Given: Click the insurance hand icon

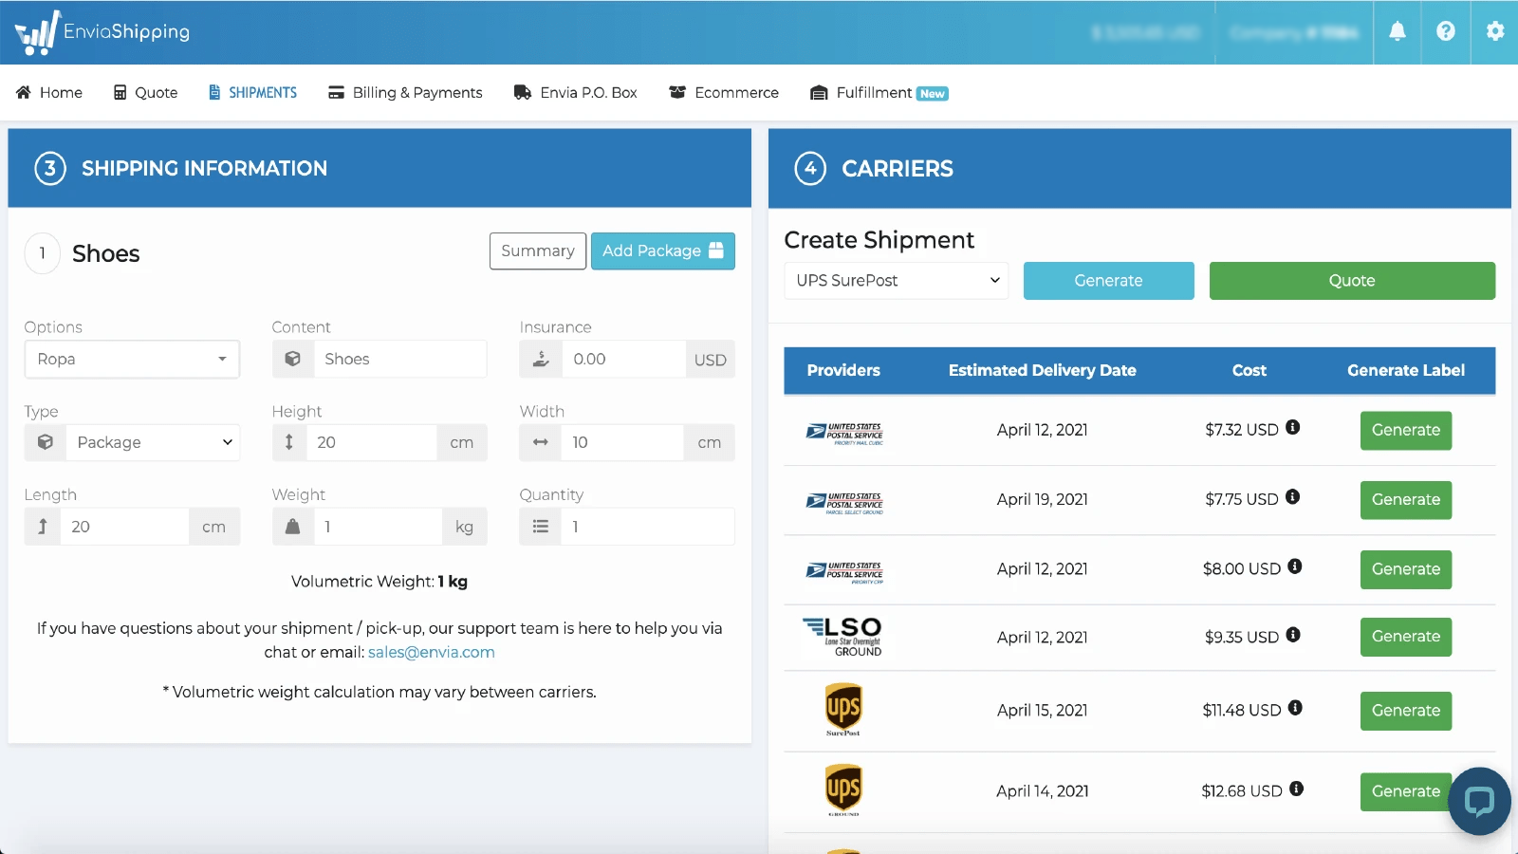Looking at the screenshot, I should tap(541, 359).
